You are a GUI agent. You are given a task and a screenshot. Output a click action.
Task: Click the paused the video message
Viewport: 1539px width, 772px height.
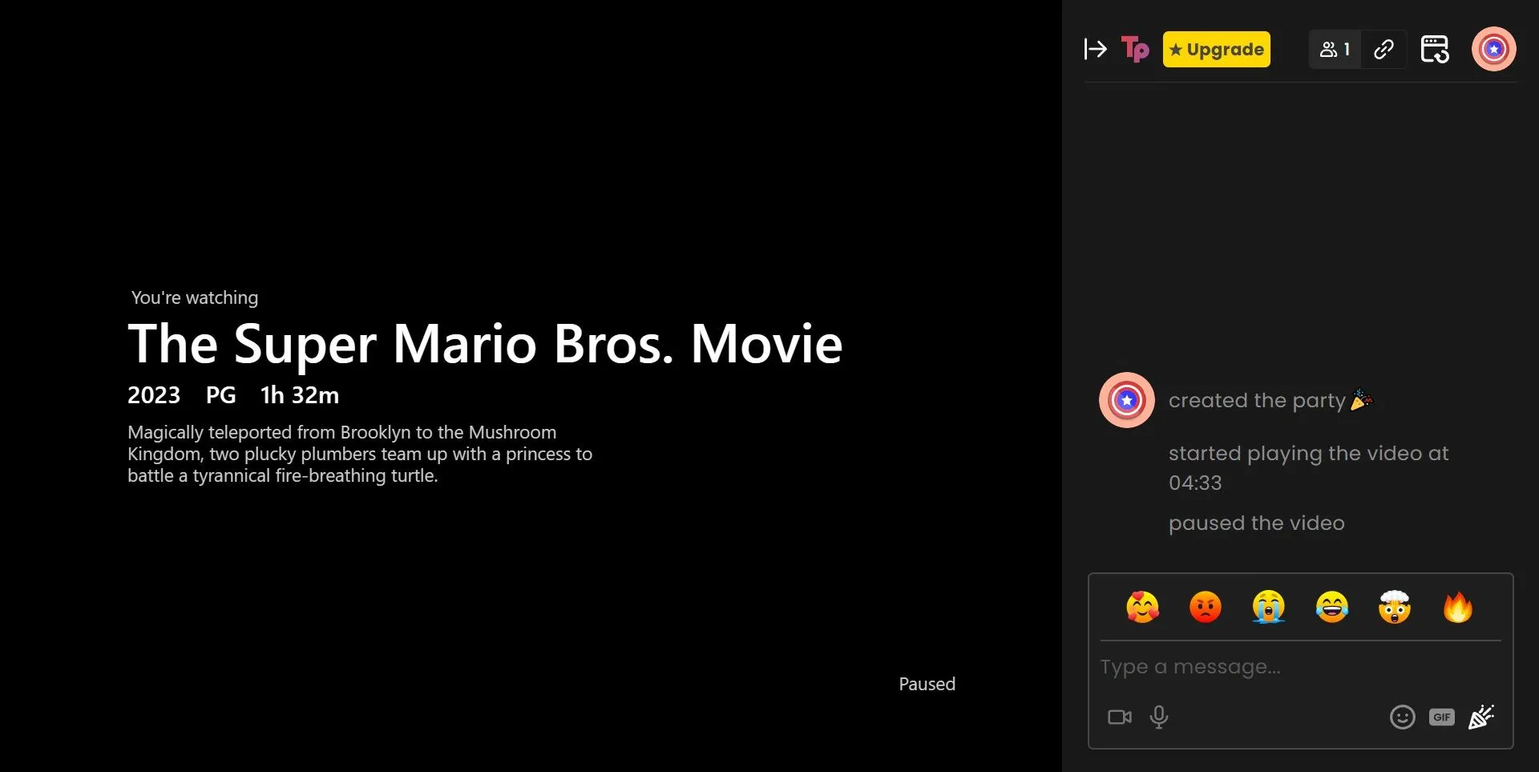1256,523
